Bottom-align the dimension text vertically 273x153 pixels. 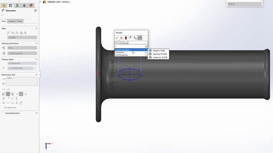click(x=26, y=94)
